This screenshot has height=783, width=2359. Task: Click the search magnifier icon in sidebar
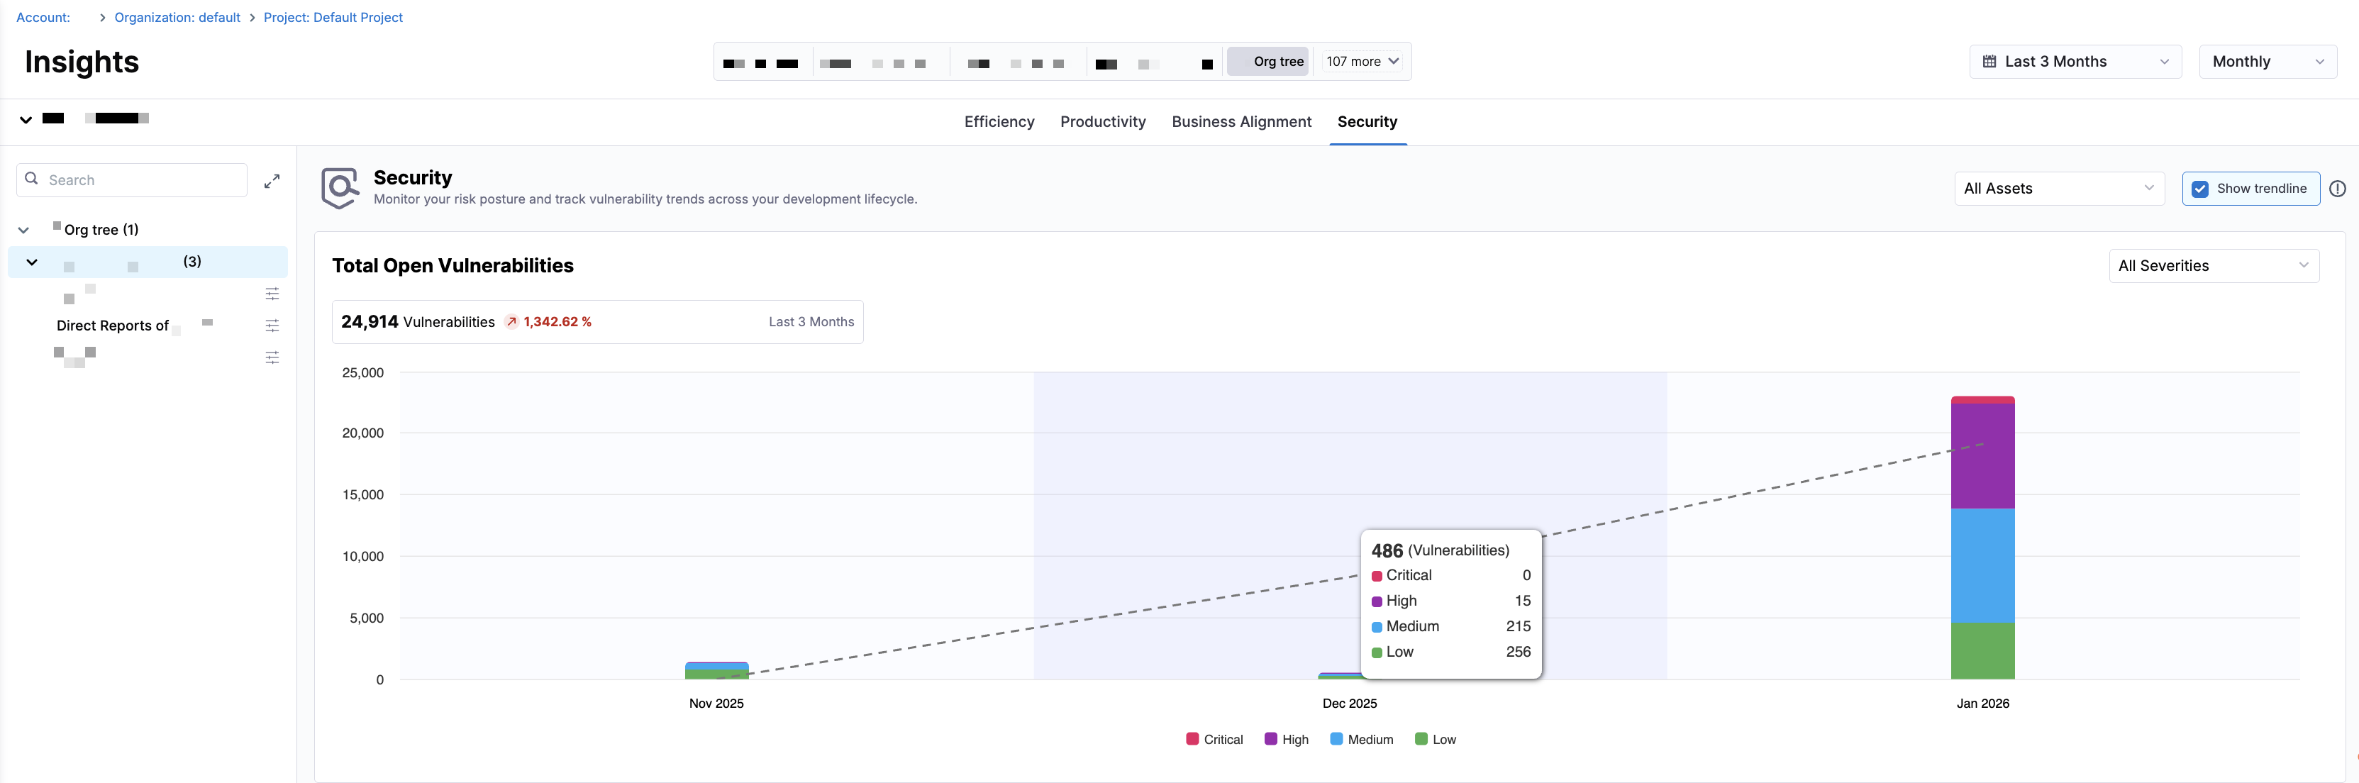32,179
